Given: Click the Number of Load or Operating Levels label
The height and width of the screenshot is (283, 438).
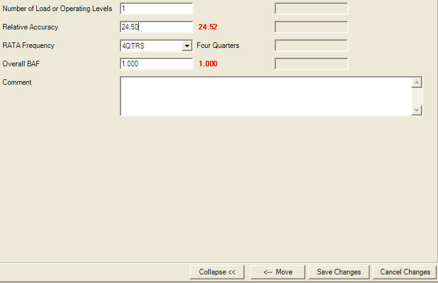Looking at the screenshot, I should 57,9.
